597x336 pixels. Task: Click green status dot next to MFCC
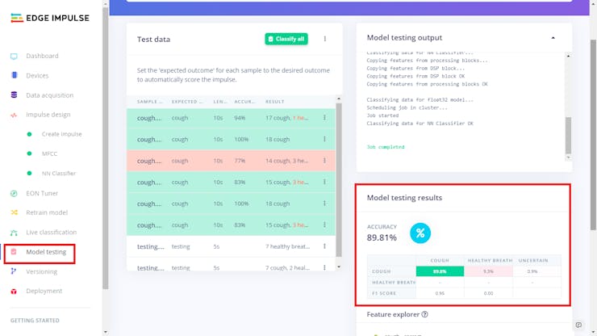coord(29,153)
